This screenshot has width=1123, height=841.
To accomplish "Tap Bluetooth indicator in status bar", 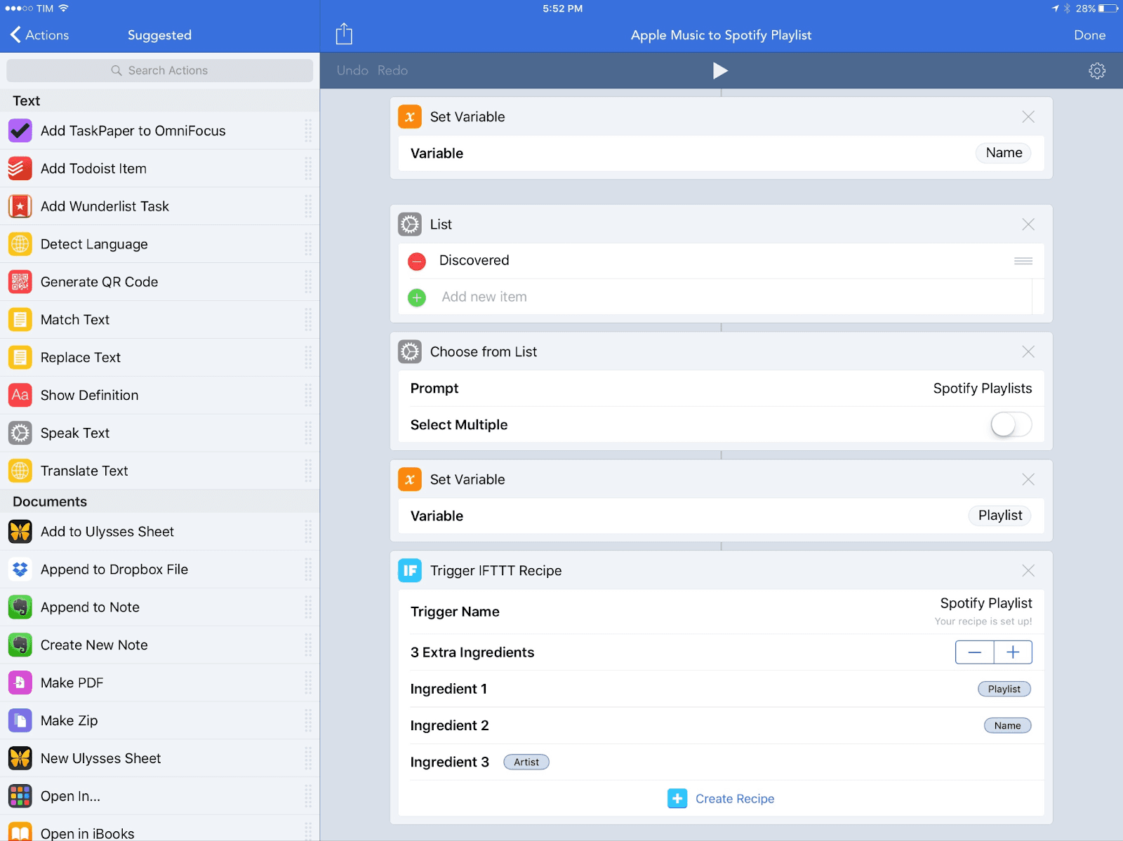I will tap(1066, 8).
